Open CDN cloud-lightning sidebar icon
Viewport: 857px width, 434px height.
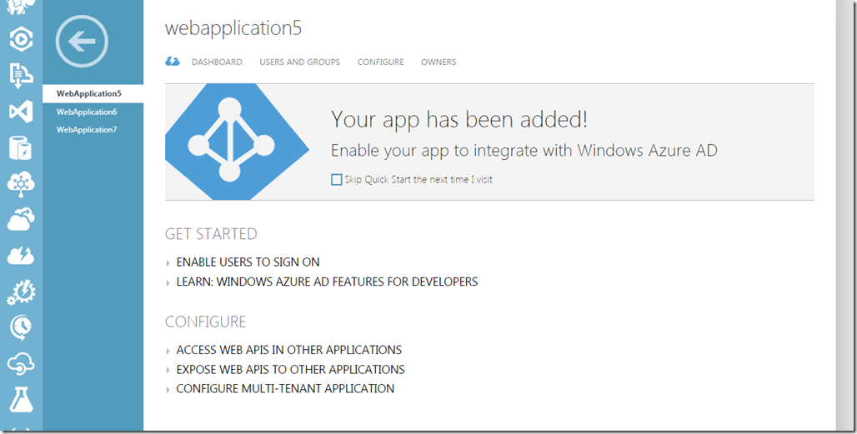tap(21, 256)
